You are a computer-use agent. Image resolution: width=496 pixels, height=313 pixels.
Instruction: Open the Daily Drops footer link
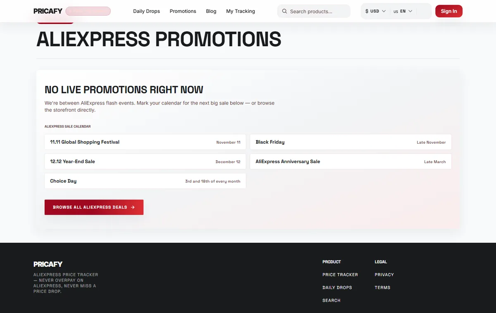[337, 287]
